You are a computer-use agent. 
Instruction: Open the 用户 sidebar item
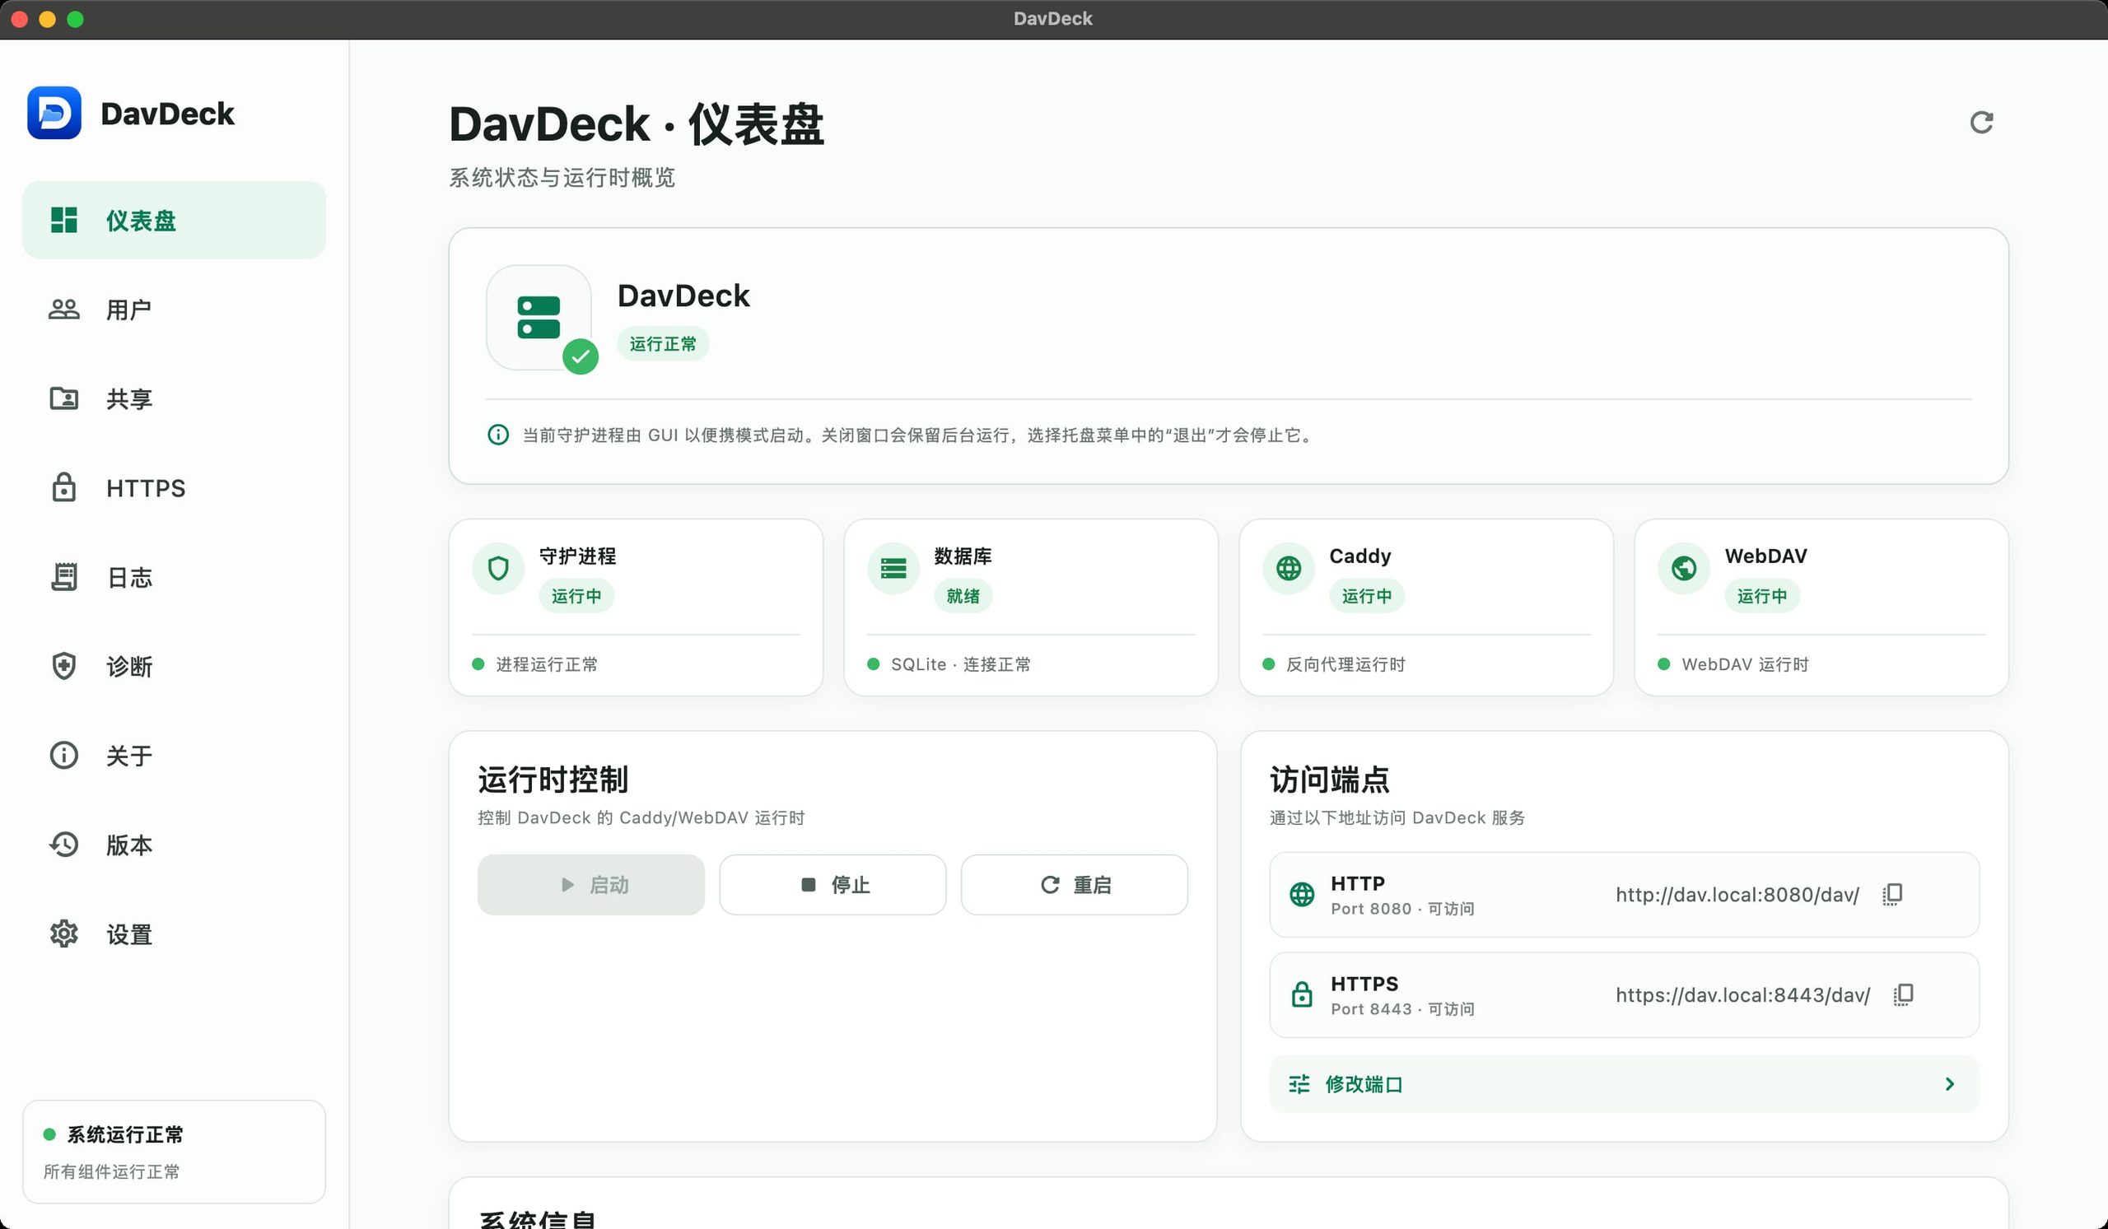(x=174, y=310)
